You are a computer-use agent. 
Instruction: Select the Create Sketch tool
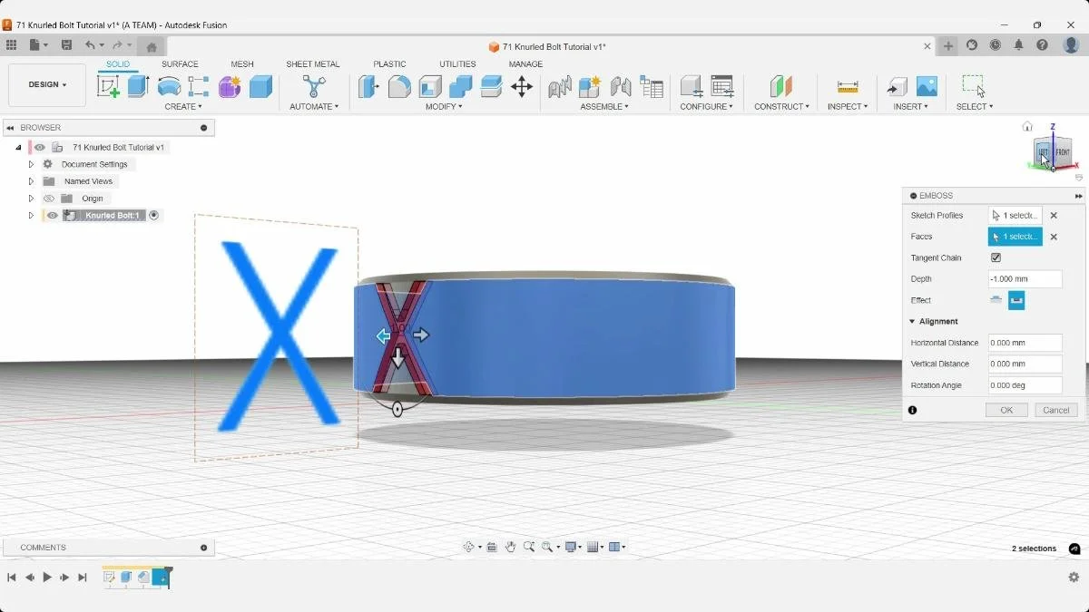coord(108,86)
